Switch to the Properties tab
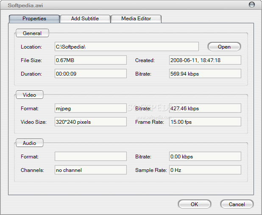The height and width of the screenshot is (215, 262). pyautogui.click(x=34, y=19)
